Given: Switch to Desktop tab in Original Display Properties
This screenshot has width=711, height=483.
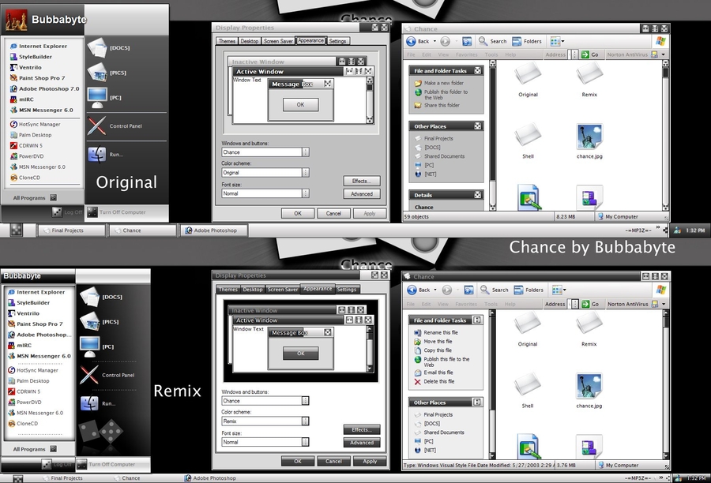Looking at the screenshot, I should pos(250,41).
